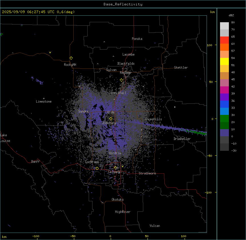Viewport: 246px width, 240px height.
Task: Click the white plus marker north of Drumheller
Action: tap(175, 107)
